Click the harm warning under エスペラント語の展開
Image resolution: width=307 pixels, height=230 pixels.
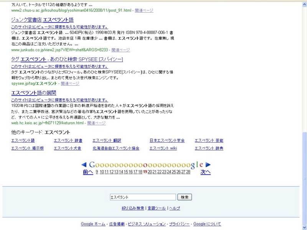point(59,100)
